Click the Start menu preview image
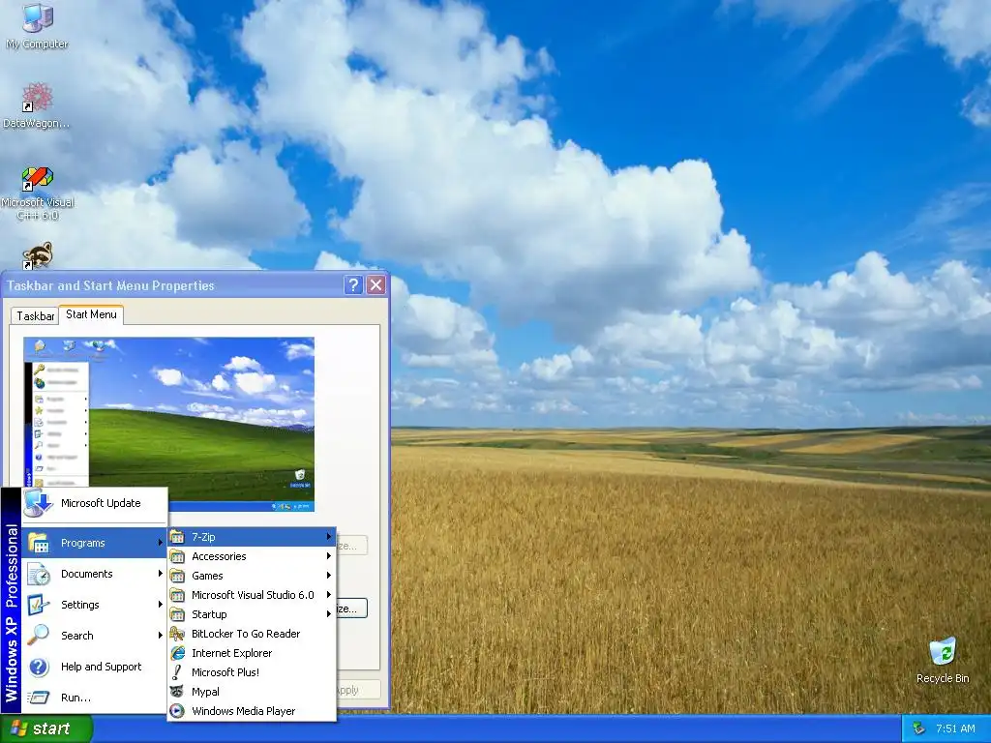Screen dimensions: 991x743 [x=168, y=424]
